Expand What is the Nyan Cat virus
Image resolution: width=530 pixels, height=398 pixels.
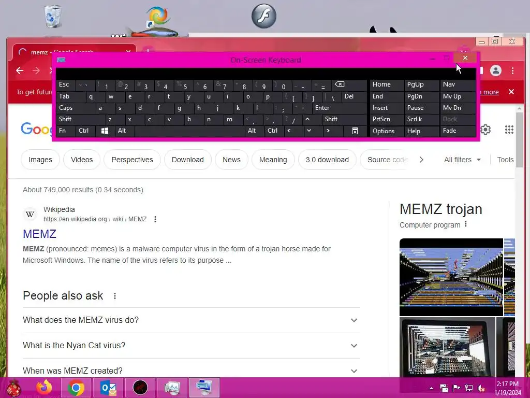[192, 346]
